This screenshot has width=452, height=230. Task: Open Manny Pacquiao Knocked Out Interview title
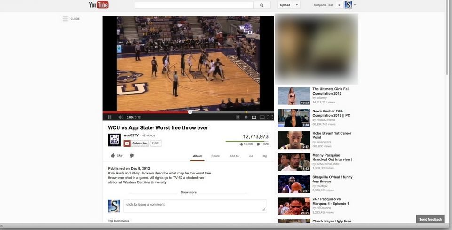333,158
